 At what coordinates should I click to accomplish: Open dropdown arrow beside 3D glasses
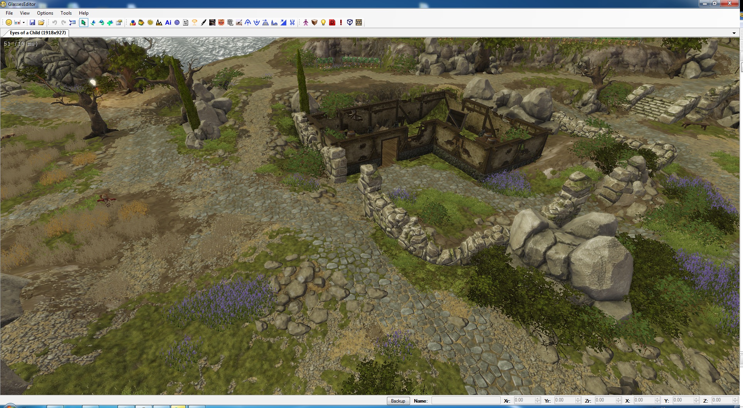24,23
